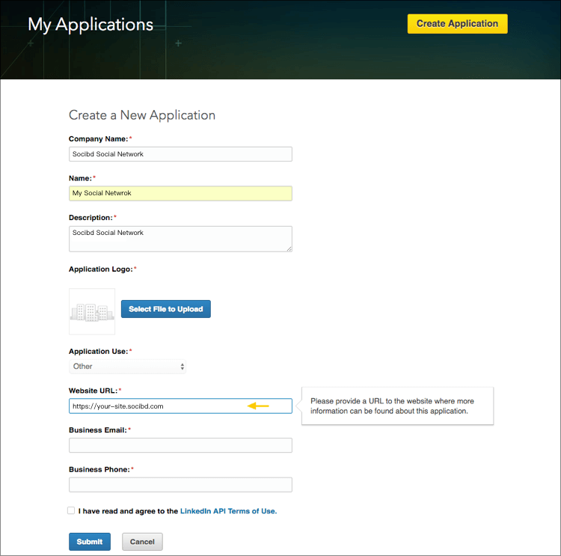This screenshot has height=556, width=561.
Task: Focus the Company Name text field
Action: pos(180,154)
